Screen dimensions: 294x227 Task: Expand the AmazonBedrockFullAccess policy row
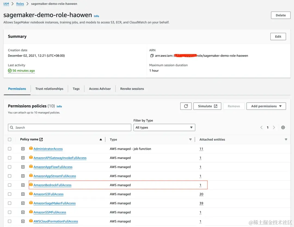coord(23,185)
